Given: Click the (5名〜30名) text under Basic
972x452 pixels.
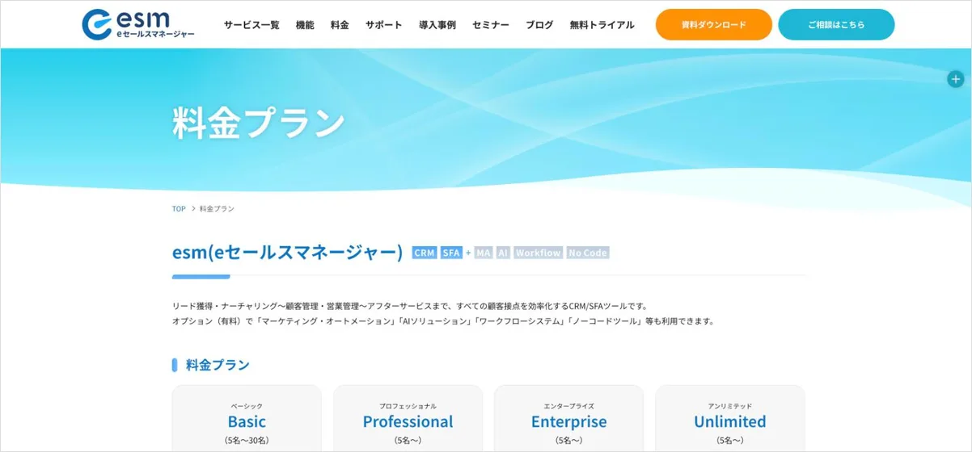Looking at the screenshot, I should coord(247,440).
